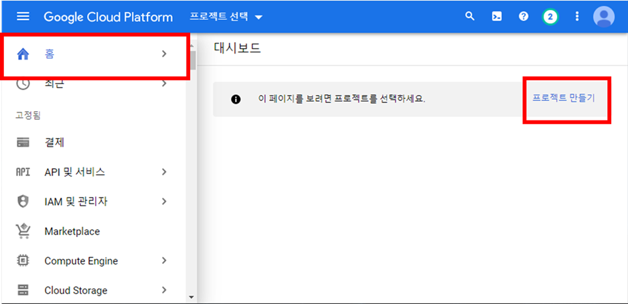Click the user account avatar

(x=604, y=17)
